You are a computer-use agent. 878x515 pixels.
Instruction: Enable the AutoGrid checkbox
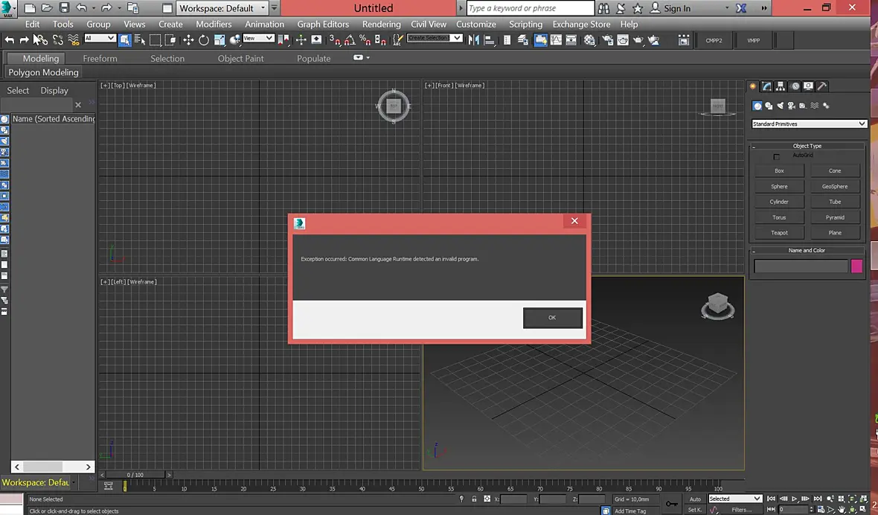pyautogui.click(x=776, y=157)
